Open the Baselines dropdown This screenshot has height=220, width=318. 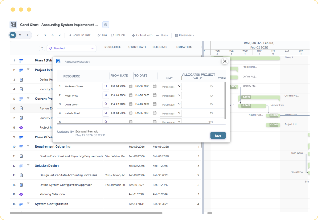[x=184, y=35]
